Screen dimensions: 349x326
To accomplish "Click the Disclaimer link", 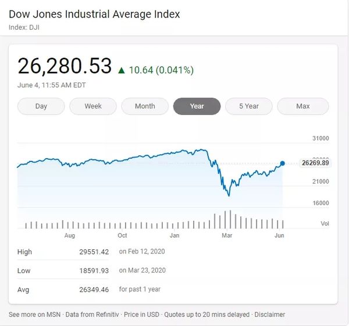I will coord(269,314).
